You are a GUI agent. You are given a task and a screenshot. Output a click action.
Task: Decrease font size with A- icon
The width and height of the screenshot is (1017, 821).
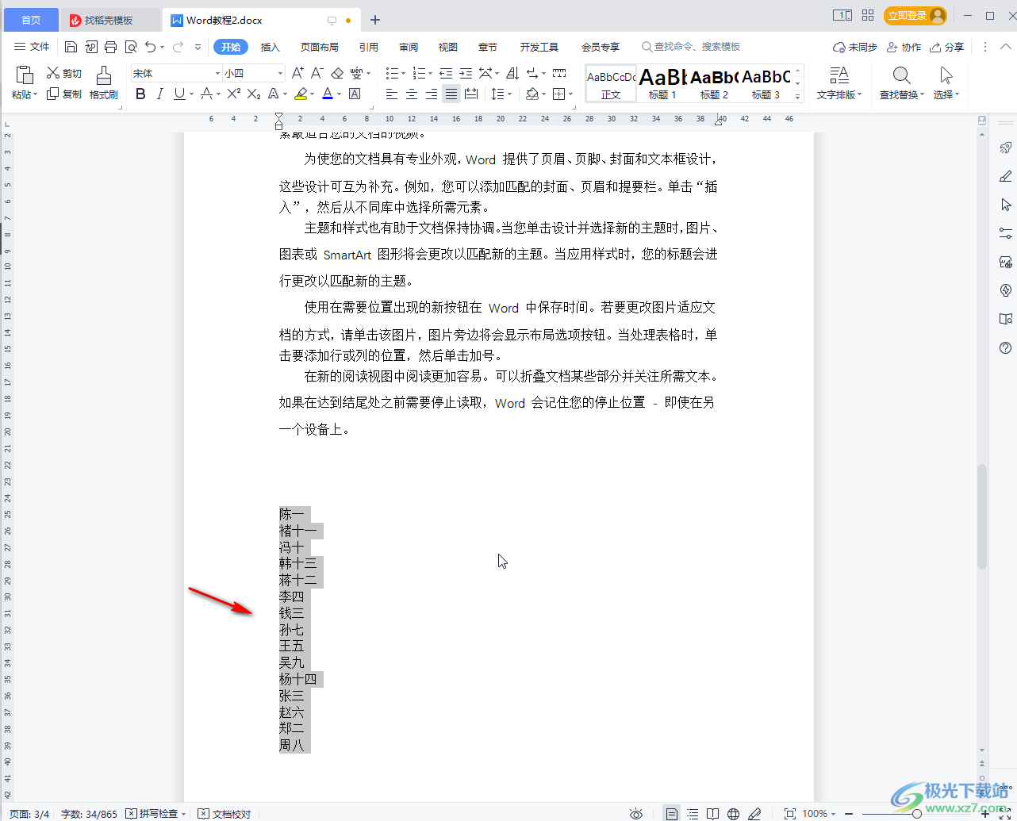click(317, 73)
